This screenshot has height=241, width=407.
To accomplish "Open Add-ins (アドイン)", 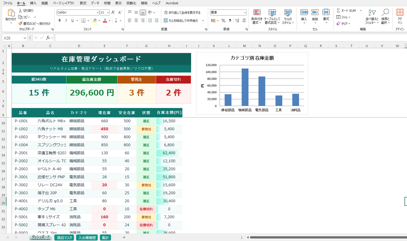I will (400, 17).
